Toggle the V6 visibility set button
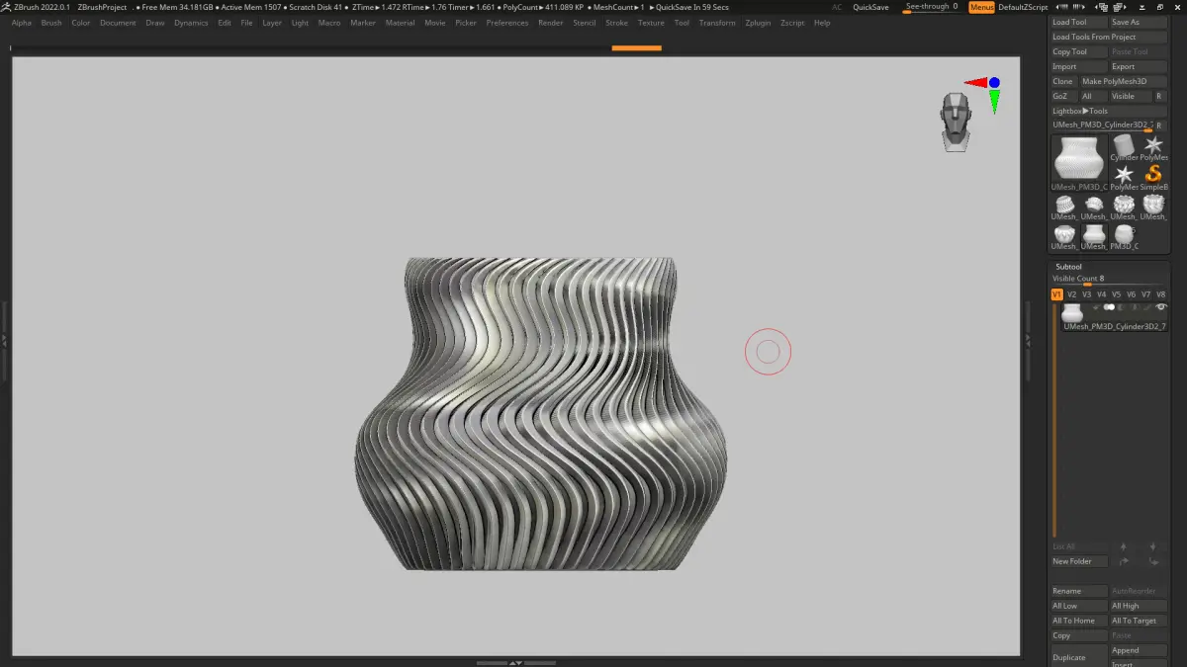This screenshot has height=667, width=1187. pyautogui.click(x=1131, y=294)
